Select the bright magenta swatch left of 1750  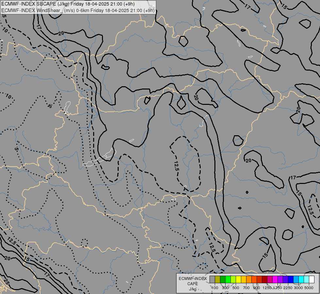coord(275,279)
